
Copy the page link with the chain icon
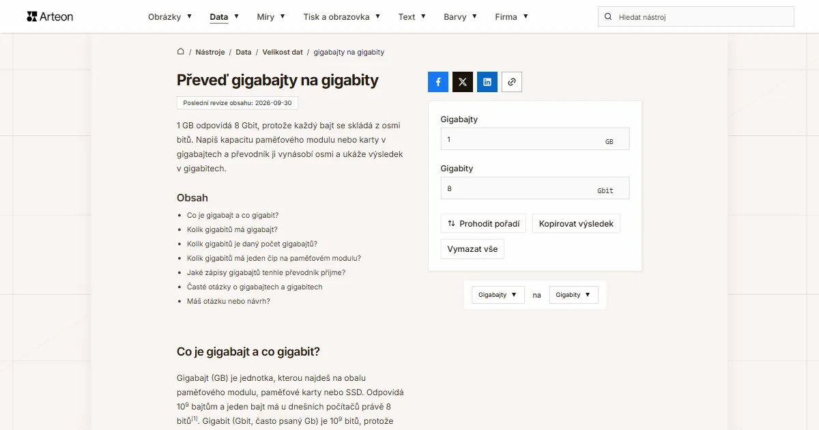512,82
